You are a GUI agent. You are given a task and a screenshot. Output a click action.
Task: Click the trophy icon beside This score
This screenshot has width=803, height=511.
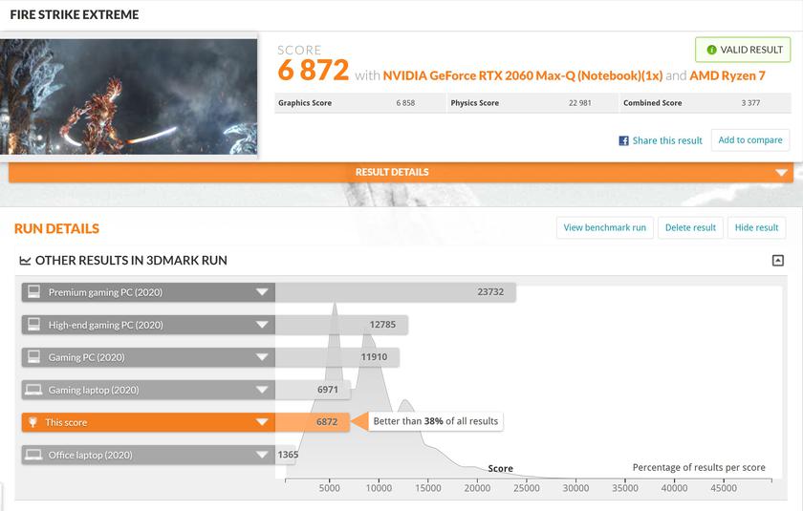(33, 422)
